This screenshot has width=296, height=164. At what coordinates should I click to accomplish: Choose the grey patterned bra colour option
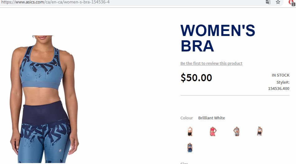236,131
